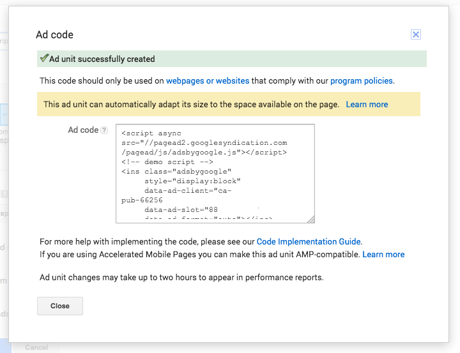
Task: Click the 'demo script' comment line
Action: click(167, 162)
